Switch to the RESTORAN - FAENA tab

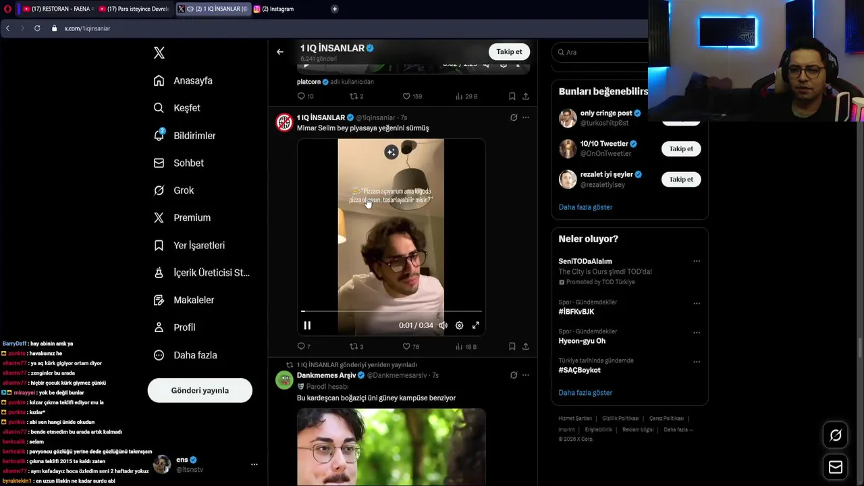[x=57, y=9]
